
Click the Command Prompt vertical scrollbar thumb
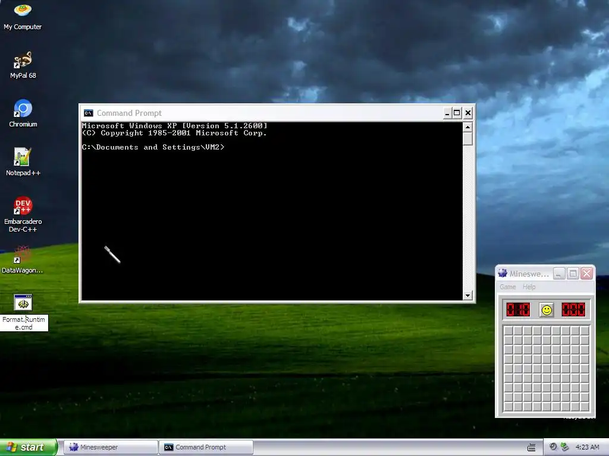(467, 139)
